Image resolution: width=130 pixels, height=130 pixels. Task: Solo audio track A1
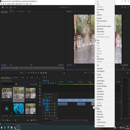[53, 104]
